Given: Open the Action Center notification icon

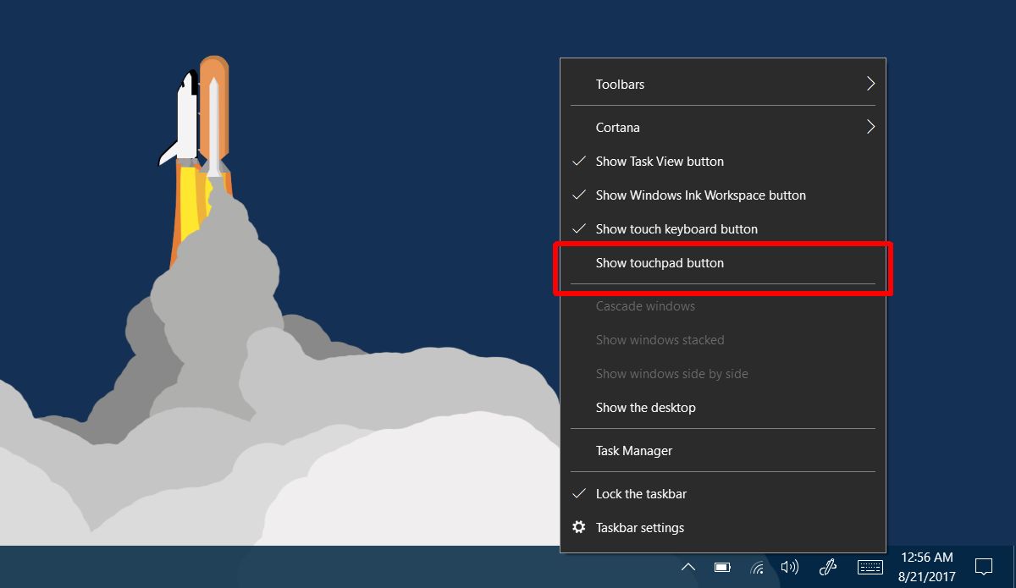Looking at the screenshot, I should click(x=984, y=567).
